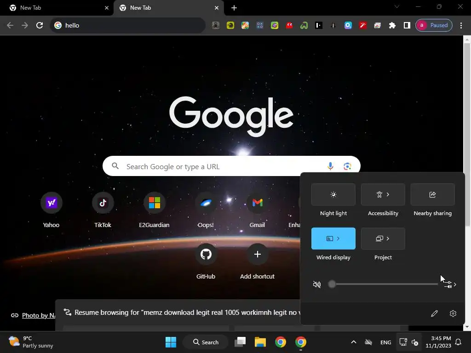
Task: Reload the current page
Action: [40, 25]
